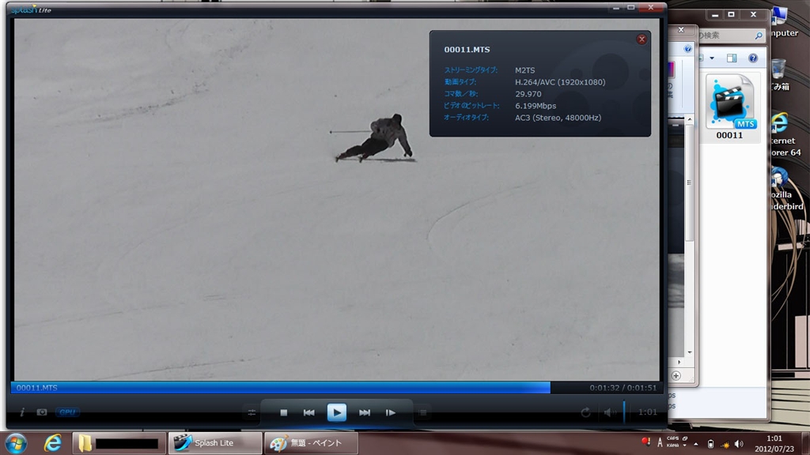Click the 00011.MTS title in the progress bar
Screen dimensions: 810x455
pyautogui.click(x=36, y=387)
